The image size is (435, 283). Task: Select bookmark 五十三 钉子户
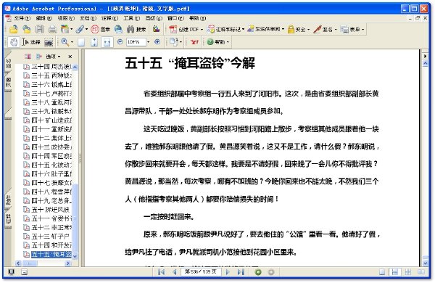pos(46,237)
